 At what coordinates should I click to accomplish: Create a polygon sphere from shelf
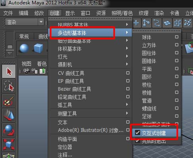(24, 48)
